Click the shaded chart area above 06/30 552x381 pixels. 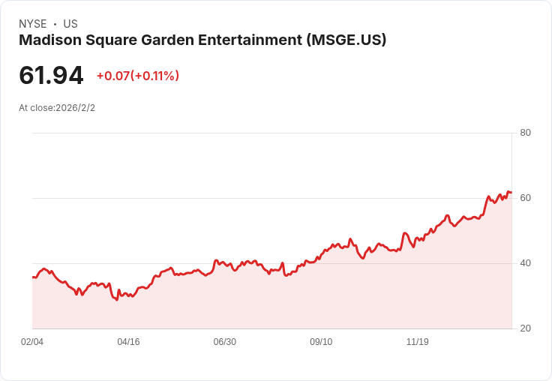[224, 298]
